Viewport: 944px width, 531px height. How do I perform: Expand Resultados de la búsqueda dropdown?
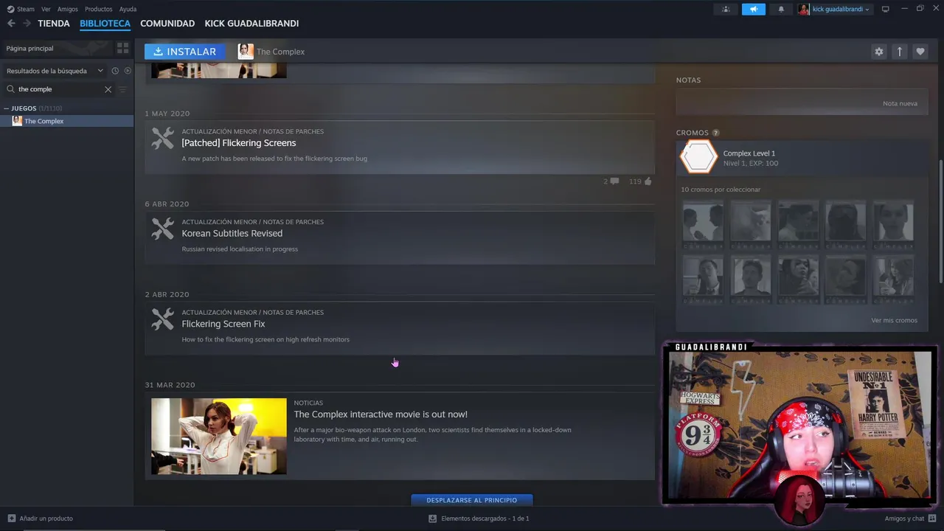pyautogui.click(x=54, y=71)
